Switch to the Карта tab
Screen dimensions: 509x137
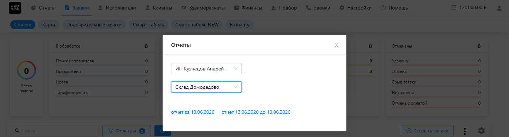tap(48, 25)
